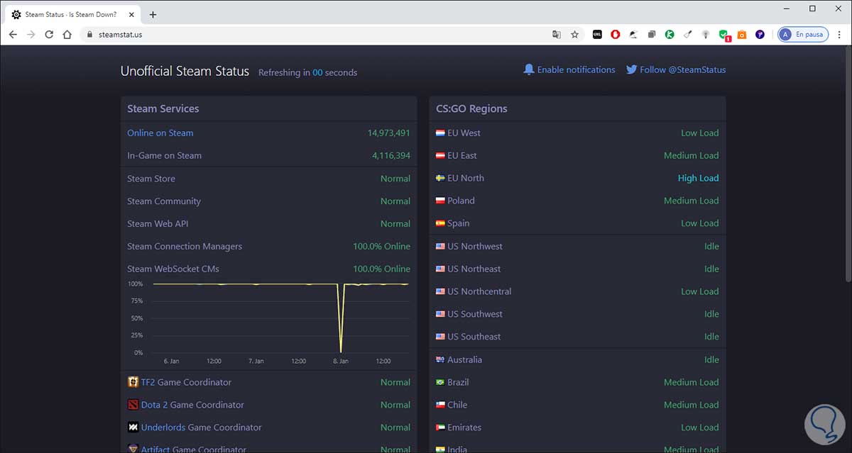
Task: Select the Steam Status browser tab
Action: pyautogui.click(x=71, y=14)
